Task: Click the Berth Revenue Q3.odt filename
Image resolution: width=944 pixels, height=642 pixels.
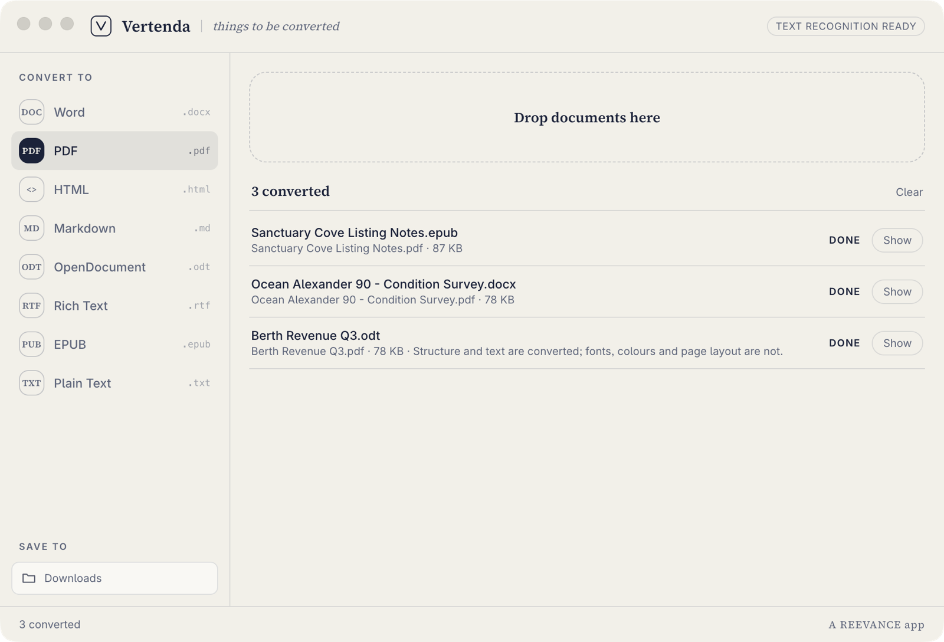Action: click(316, 335)
